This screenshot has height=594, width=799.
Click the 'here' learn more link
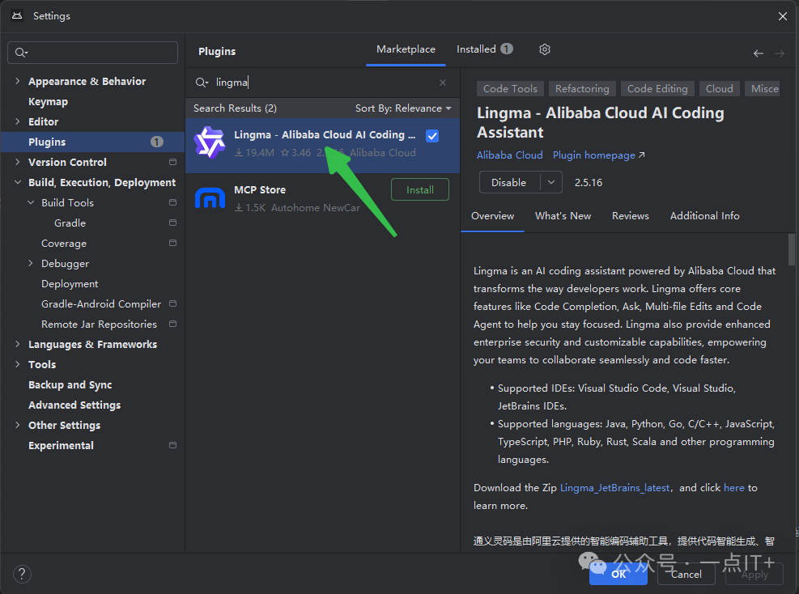click(x=733, y=488)
